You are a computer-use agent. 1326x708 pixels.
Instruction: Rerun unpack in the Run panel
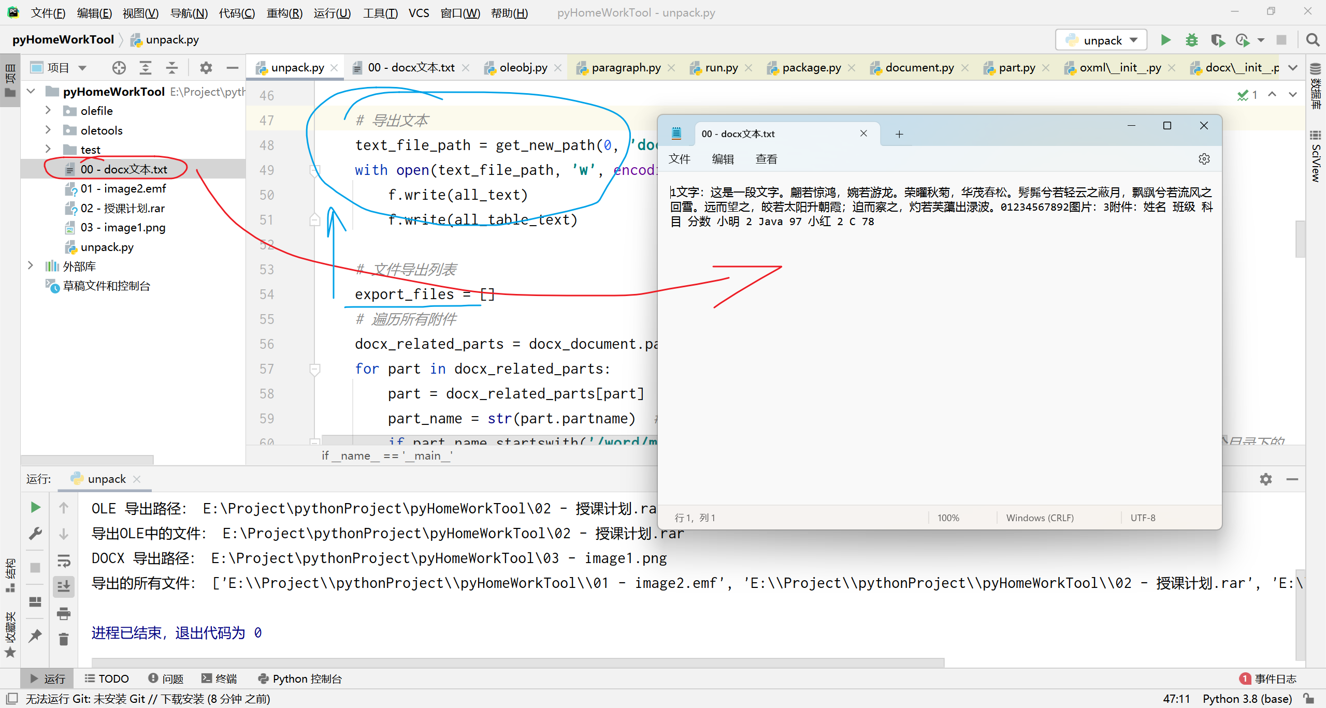tap(35, 507)
